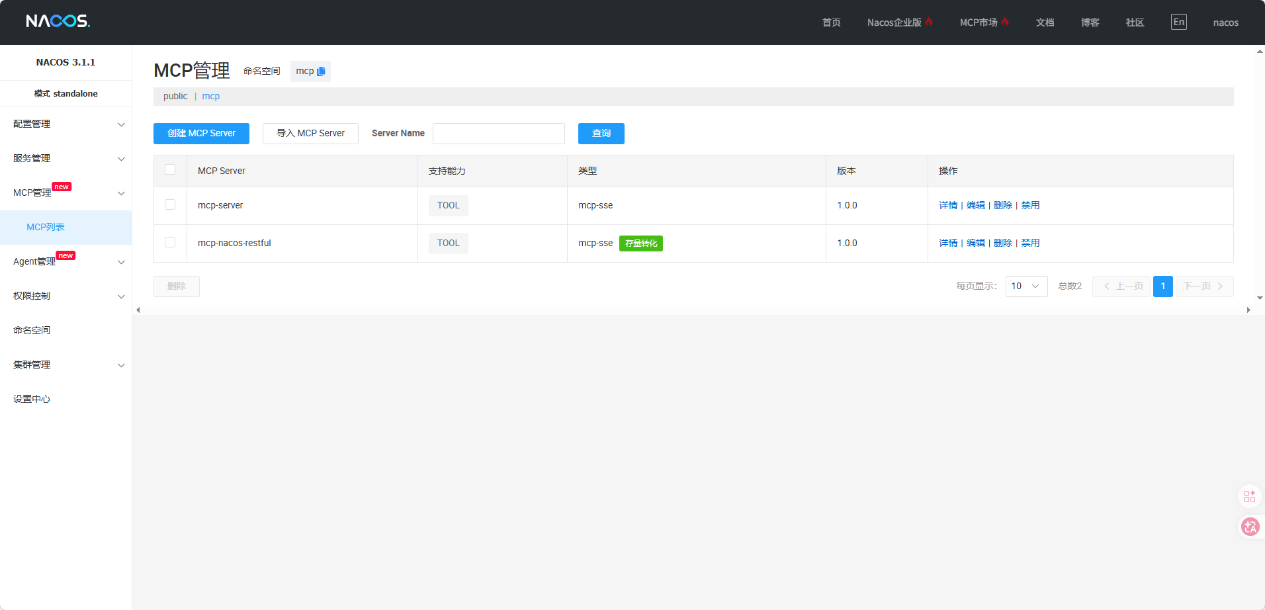Switch to mcp namespace tab
Viewport: 1265px width, 610px height.
coord(211,97)
